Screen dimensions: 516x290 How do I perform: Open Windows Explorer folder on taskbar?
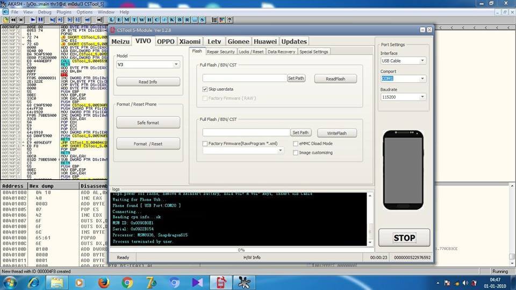[x=56, y=282]
